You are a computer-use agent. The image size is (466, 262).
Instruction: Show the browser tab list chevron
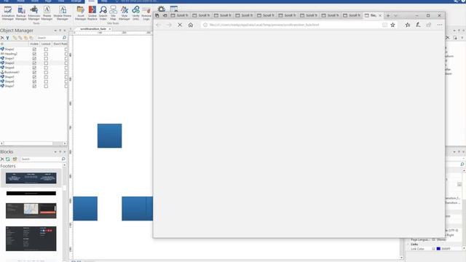coord(395,15)
